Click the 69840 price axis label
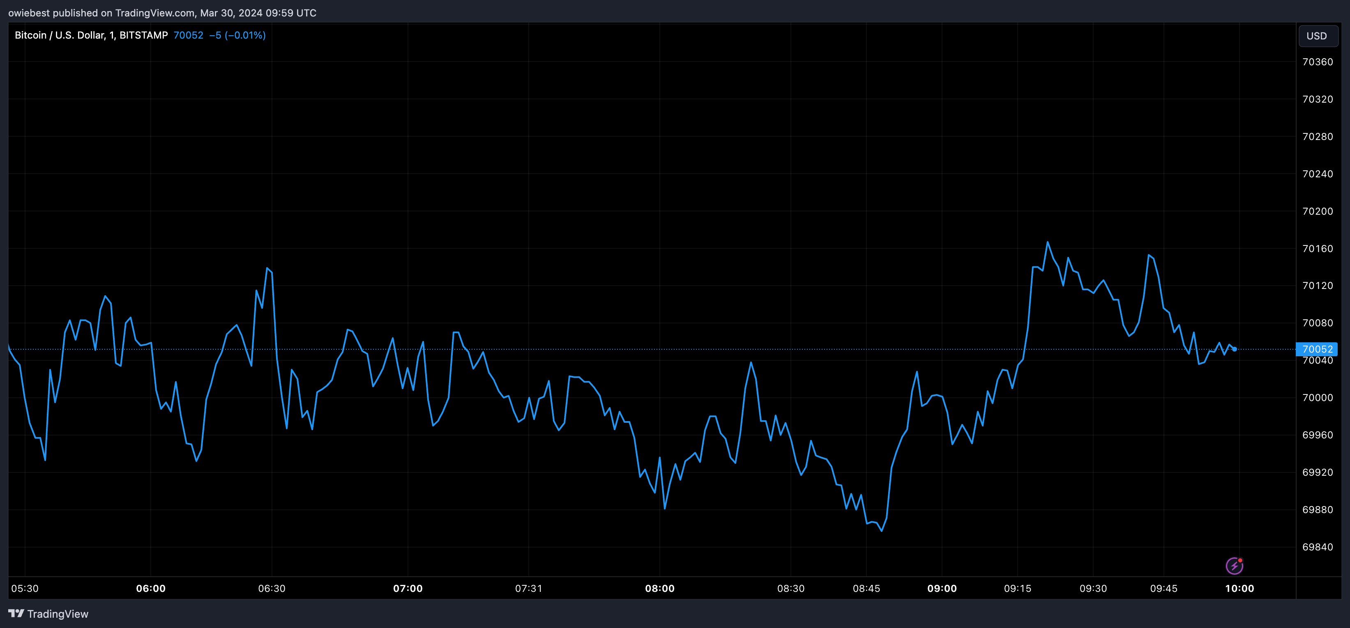 tap(1318, 547)
